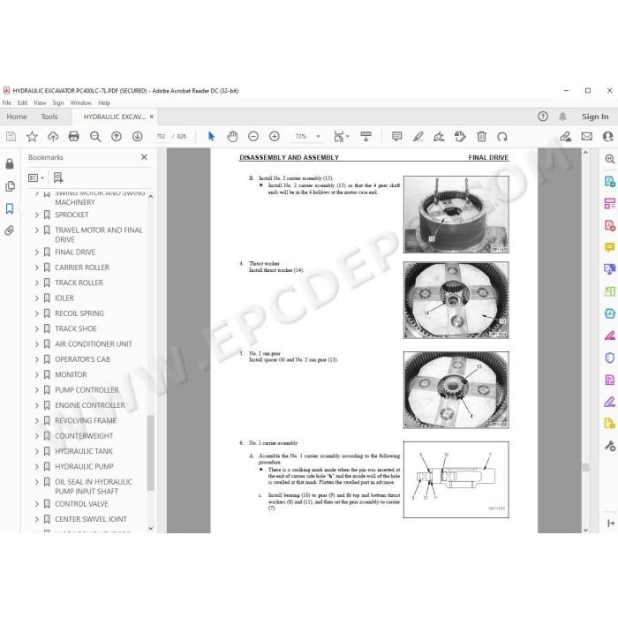
Task: Open the bookmarks options dropdown
Action: coord(36,177)
